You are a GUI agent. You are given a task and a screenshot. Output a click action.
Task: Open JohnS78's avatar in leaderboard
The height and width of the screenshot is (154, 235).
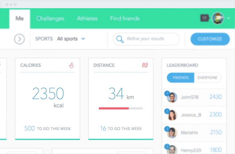pyautogui.click(x=172, y=97)
